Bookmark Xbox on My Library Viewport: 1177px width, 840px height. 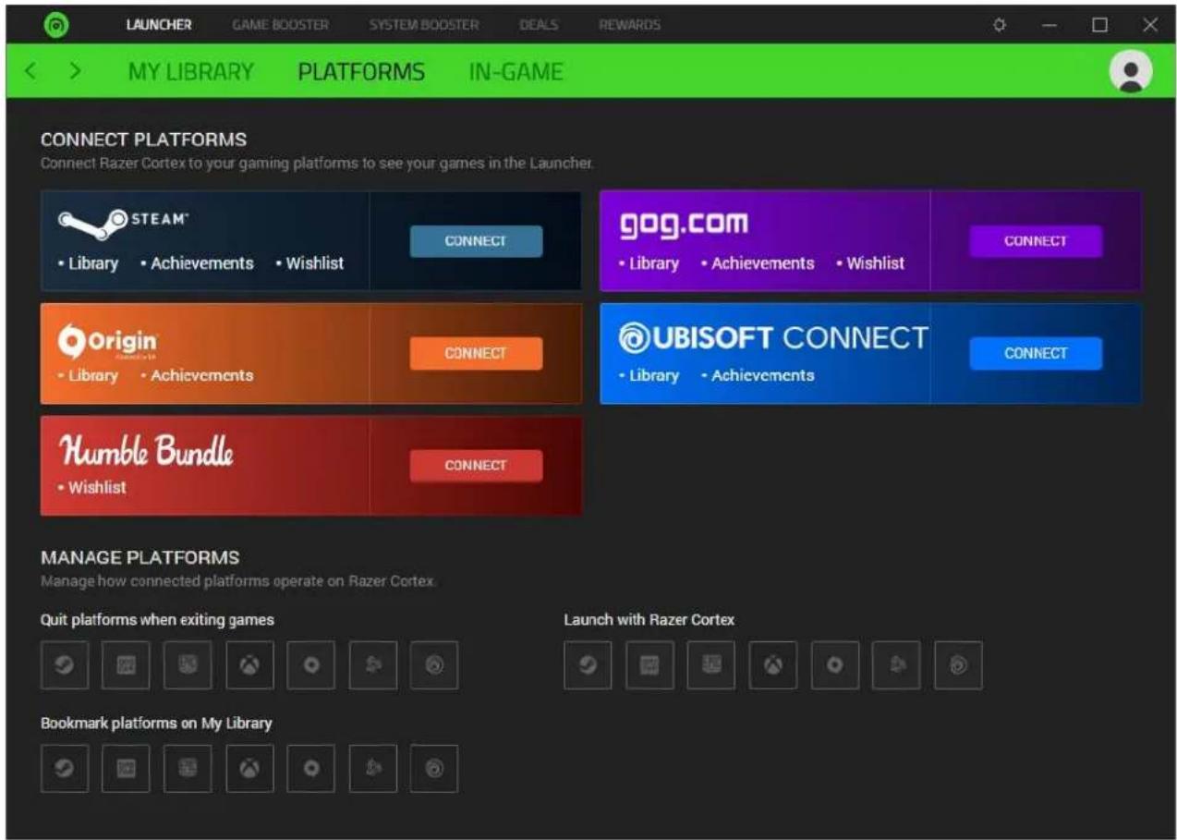pos(249,769)
